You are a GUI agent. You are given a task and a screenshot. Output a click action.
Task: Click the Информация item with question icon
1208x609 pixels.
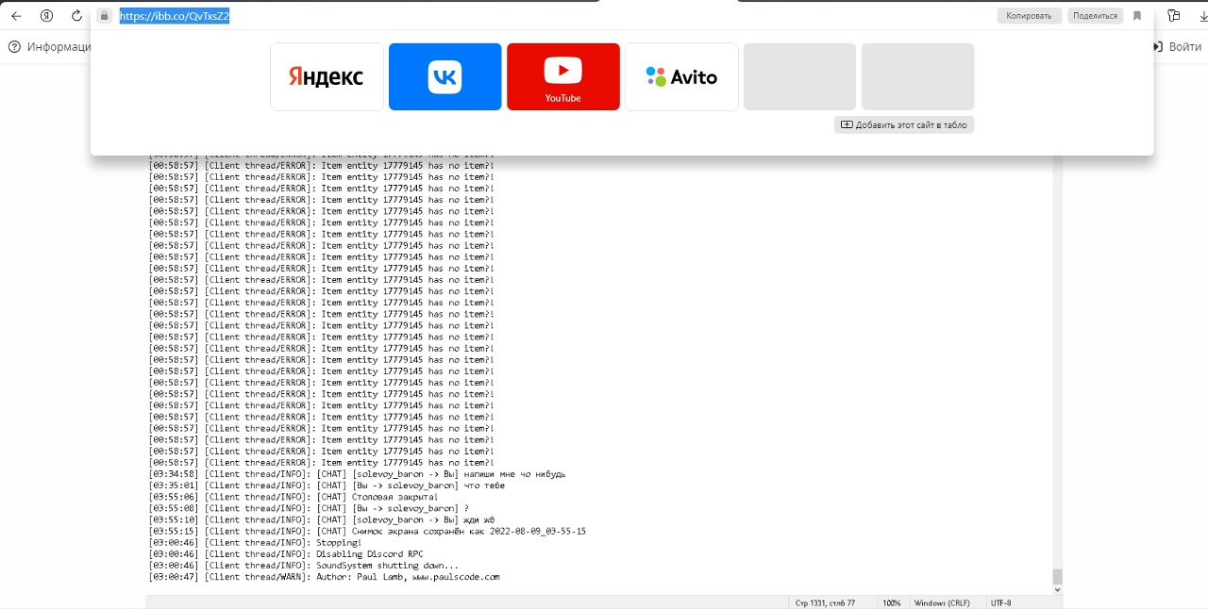[x=51, y=46]
